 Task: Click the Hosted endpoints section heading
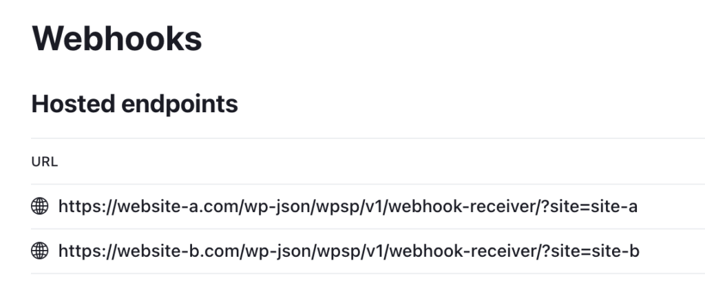[135, 104]
